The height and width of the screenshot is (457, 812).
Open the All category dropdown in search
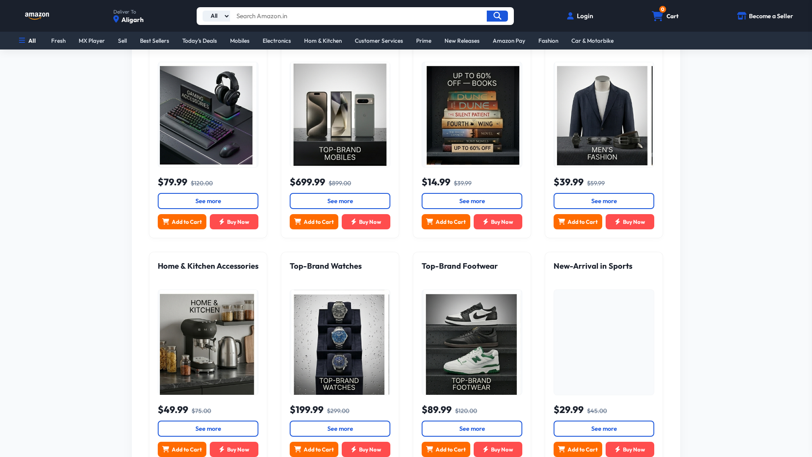click(216, 16)
